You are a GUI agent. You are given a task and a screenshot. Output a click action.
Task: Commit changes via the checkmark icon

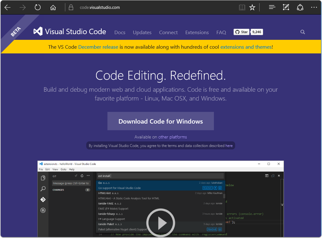[76, 175]
